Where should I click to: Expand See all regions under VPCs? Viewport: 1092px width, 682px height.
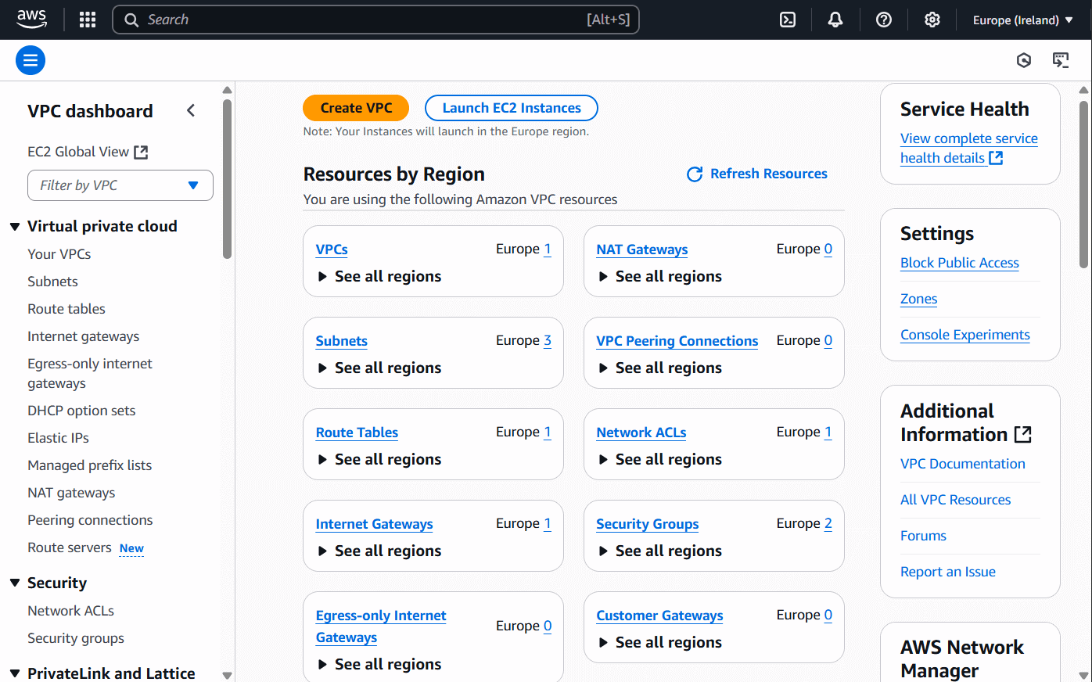pyautogui.click(x=379, y=276)
